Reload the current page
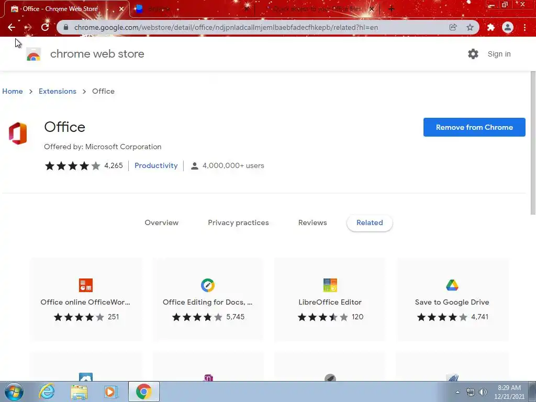The height and width of the screenshot is (402, 536). (45, 27)
